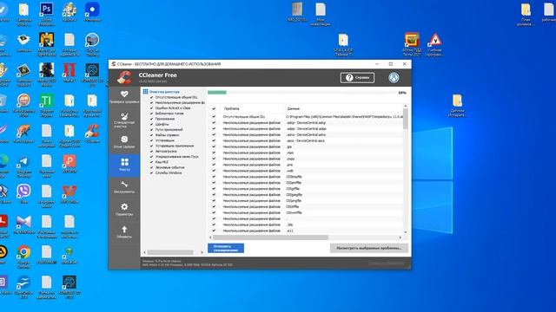Open Custom Clean (Стандартная очистка) in sidebar
Image resolution: width=556 pixels, height=312 pixels.
(x=124, y=120)
